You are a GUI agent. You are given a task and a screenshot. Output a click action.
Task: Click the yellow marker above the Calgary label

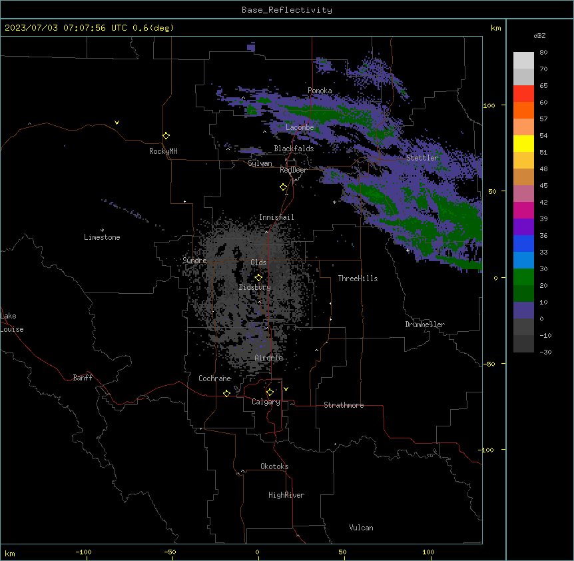tap(270, 392)
